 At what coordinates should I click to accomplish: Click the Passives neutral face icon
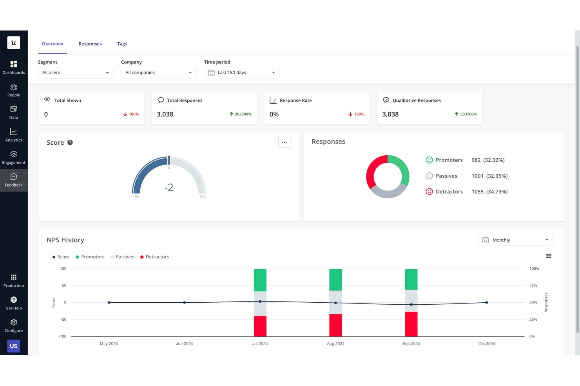429,176
